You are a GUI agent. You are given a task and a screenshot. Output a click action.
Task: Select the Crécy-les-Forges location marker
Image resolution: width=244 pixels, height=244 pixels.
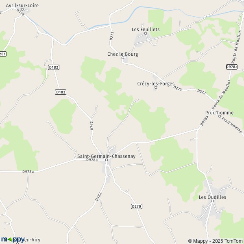(x=156, y=87)
